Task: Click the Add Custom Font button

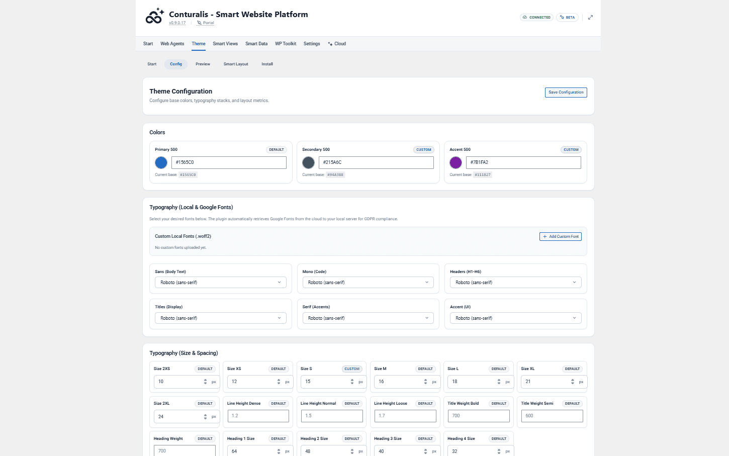Action: point(561,236)
